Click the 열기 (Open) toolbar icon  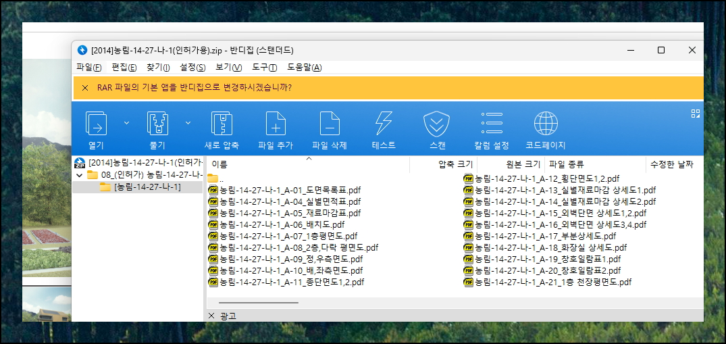point(97,124)
